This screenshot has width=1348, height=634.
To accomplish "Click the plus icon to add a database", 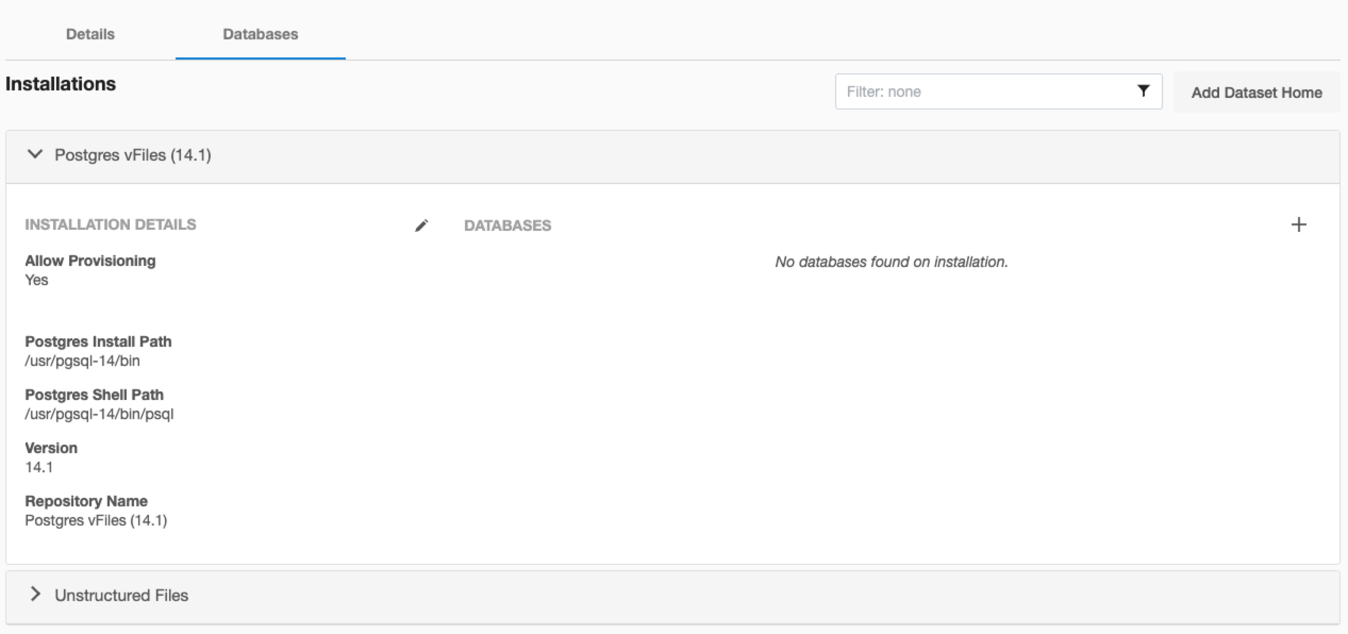I will tap(1299, 224).
